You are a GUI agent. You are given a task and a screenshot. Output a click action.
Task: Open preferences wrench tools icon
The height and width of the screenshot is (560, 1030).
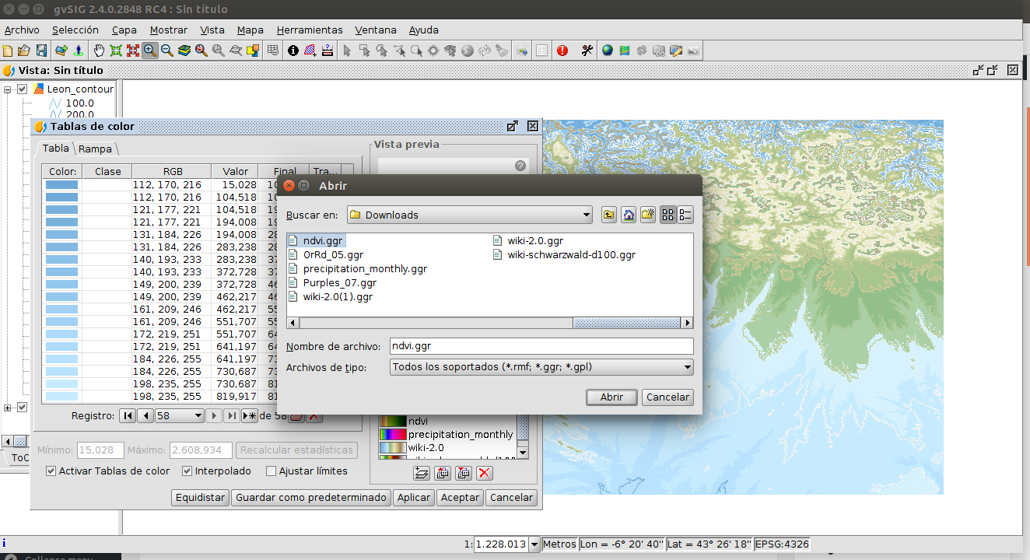click(x=587, y=51)
